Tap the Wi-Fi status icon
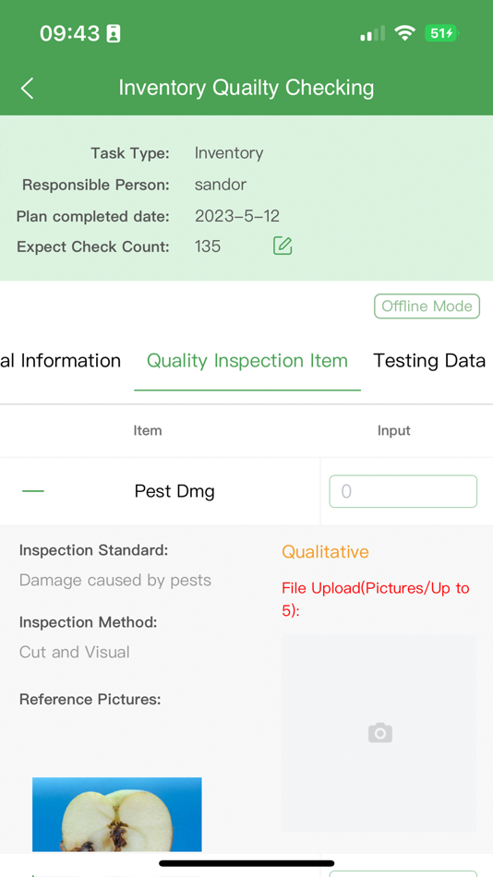493x877 pixels. tap(404, 33)
